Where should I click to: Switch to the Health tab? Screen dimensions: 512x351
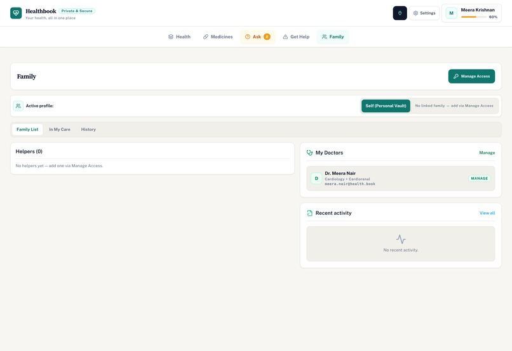(179, 37)
